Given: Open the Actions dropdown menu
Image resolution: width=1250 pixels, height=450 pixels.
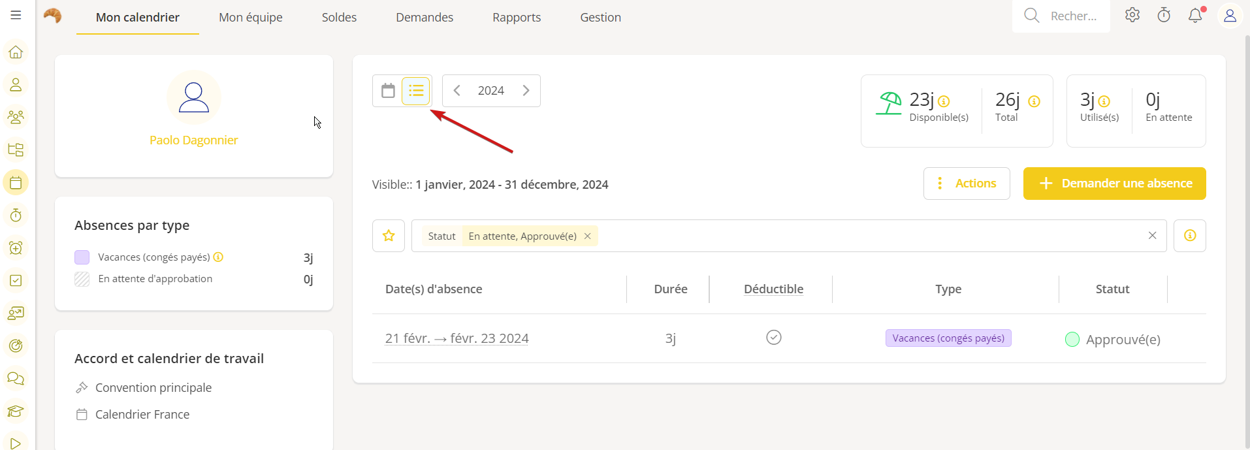Looking at the screenshot, I should click(x=967, y=184).
